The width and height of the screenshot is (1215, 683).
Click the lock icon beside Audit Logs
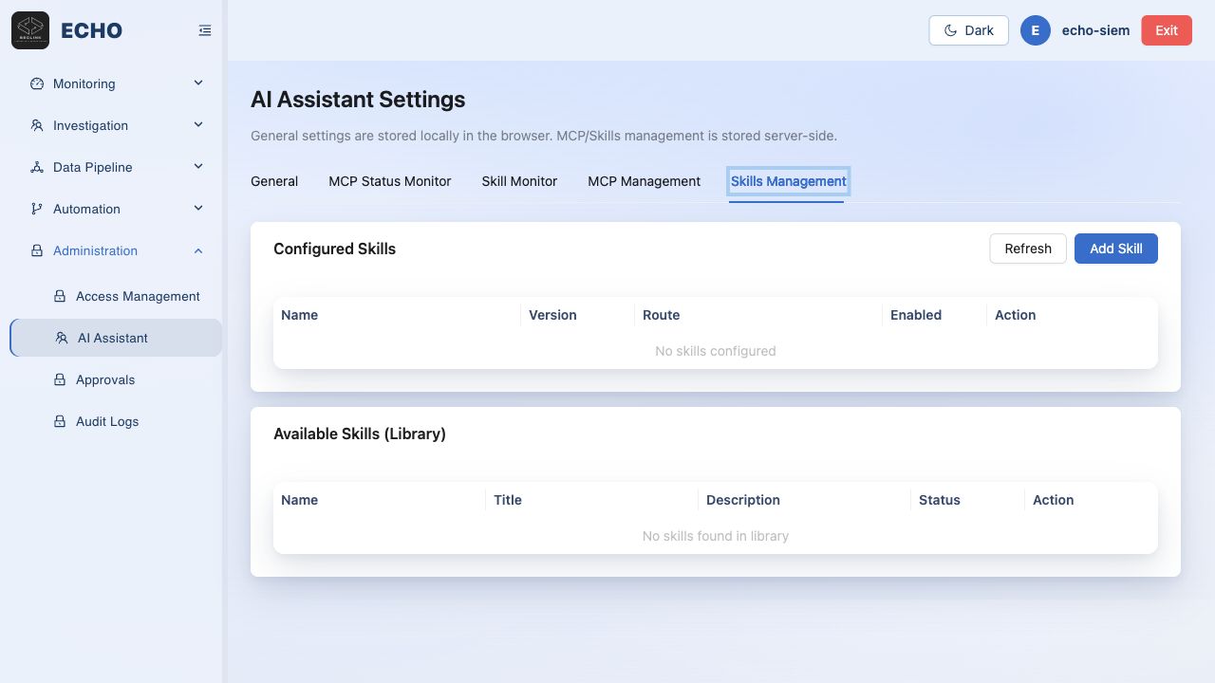pos(60,421)
